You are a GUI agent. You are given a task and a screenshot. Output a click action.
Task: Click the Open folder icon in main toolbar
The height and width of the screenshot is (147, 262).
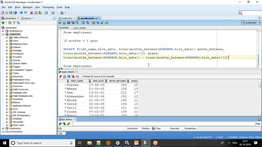[x=7, y=13]
